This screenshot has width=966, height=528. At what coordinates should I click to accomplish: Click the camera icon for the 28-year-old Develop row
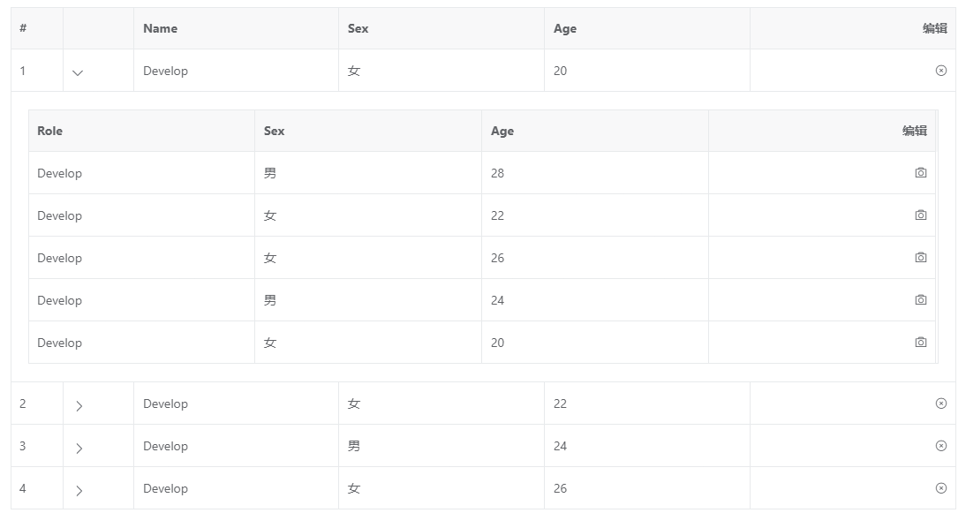click(x=921, y=172)
